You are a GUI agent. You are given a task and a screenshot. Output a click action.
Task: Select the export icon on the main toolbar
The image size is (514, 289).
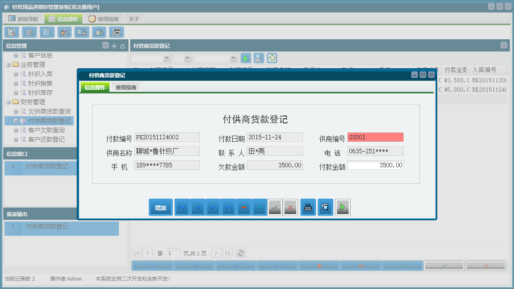coord(98,32)
